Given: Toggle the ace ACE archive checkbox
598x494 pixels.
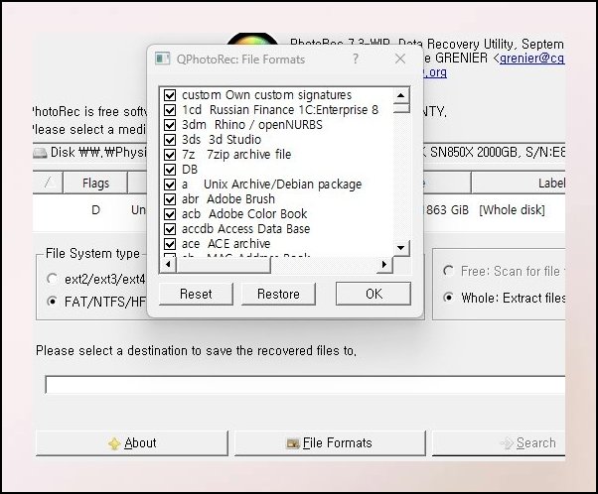Looking at the screenshot, I should pos(170,243).
